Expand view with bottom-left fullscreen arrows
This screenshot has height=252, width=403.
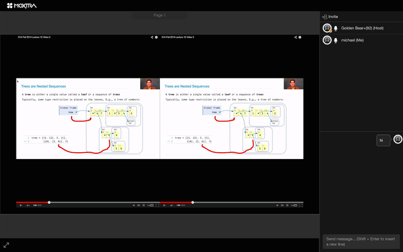pos(6,245)
